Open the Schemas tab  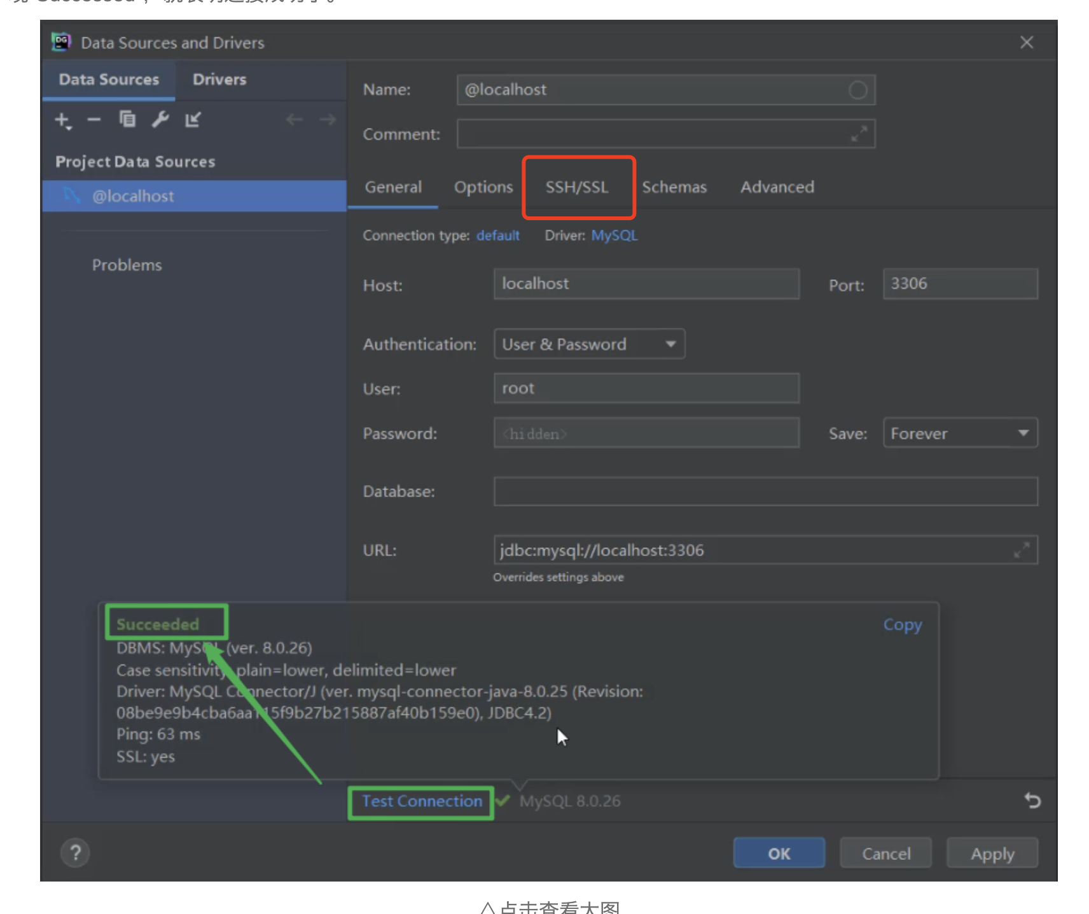click(674, 187)
